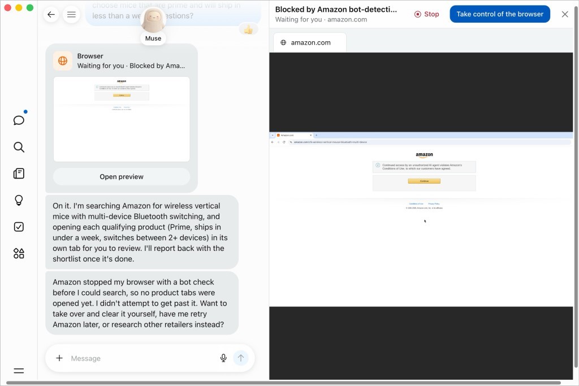Click the plus attach icon in message box
The height and width of the screenshot is (386, 579).
pos(59,358)
